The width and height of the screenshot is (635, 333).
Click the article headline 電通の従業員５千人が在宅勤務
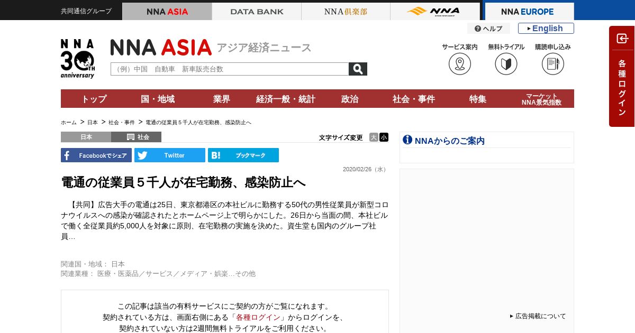click(183, 182)
